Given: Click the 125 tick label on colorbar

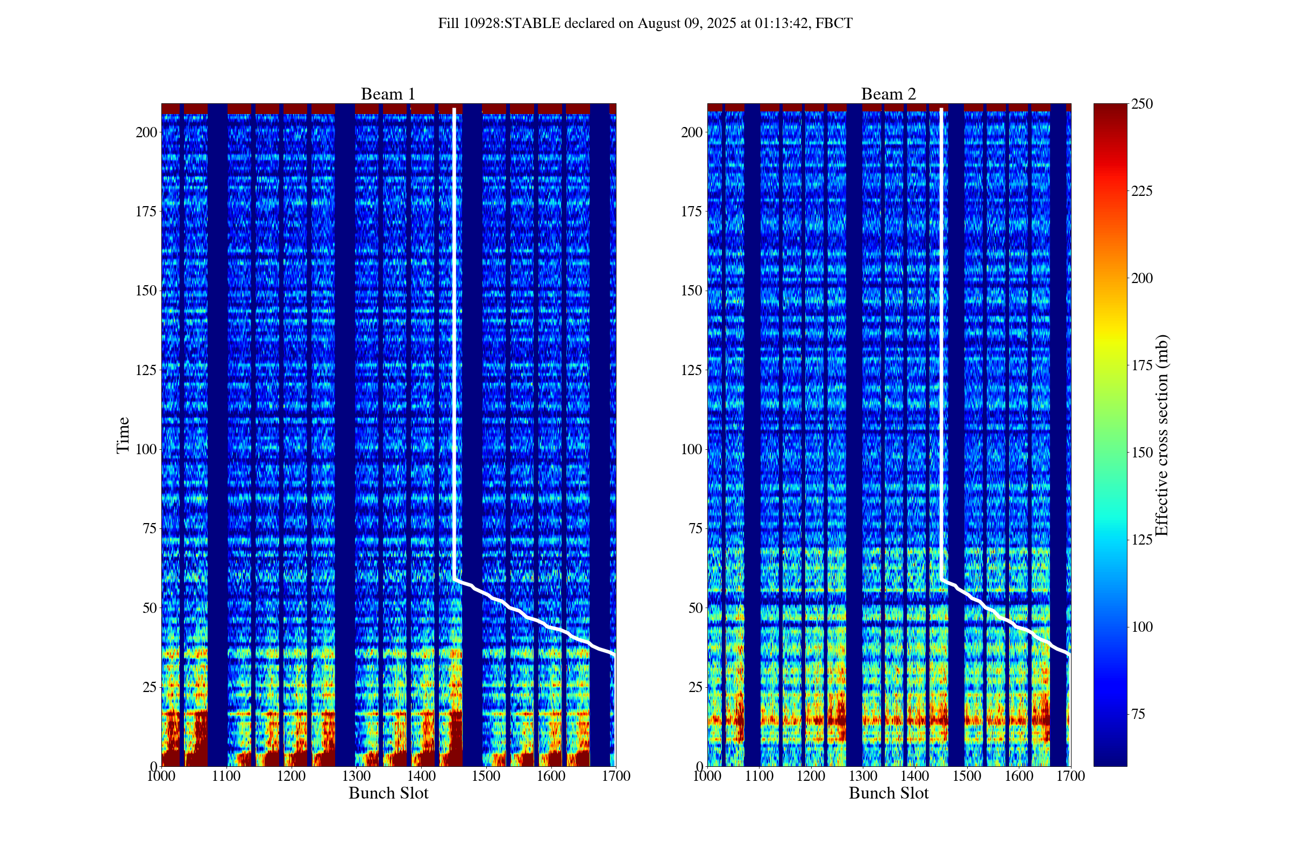Looking at the screenshot, I should coord(1141,540).
